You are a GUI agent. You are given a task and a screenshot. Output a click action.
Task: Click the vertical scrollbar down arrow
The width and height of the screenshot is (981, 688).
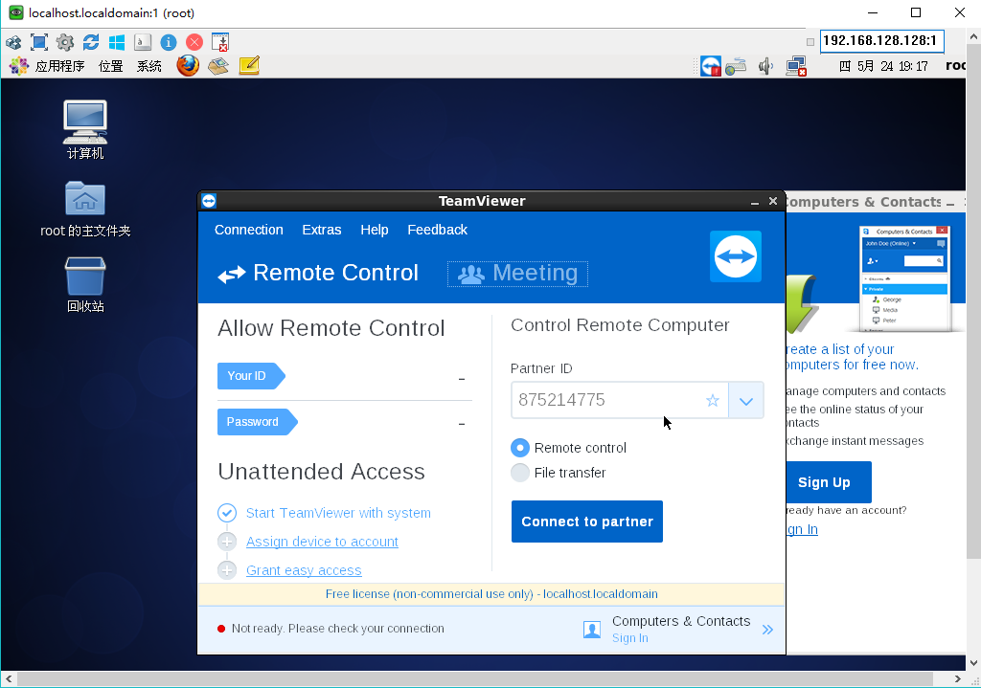point(973,662)
